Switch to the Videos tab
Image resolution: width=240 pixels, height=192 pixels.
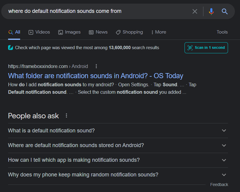(x=39, y=32)
